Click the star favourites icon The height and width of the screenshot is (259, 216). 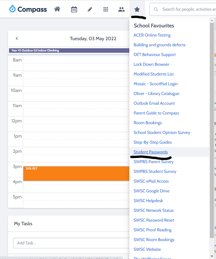[x=137, y=9]
